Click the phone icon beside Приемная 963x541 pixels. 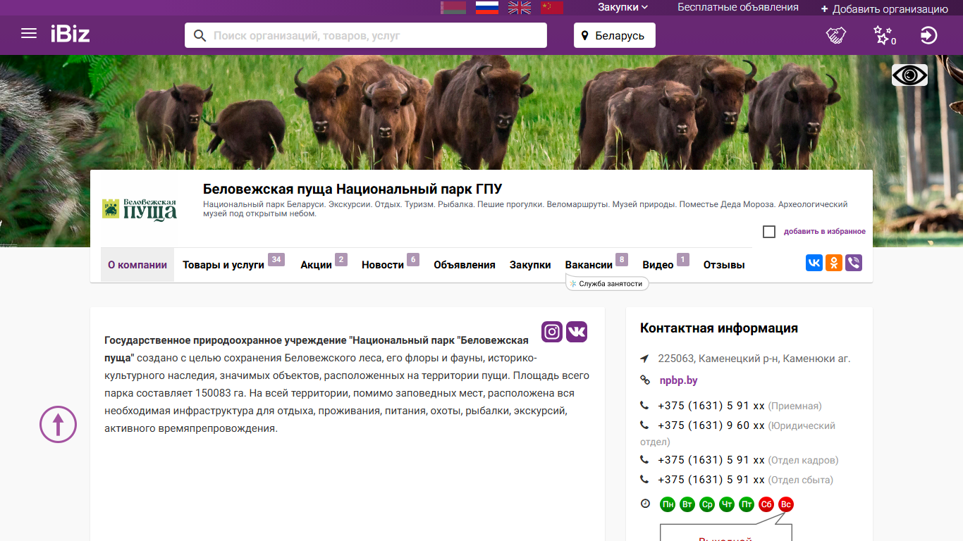[644, 406]
